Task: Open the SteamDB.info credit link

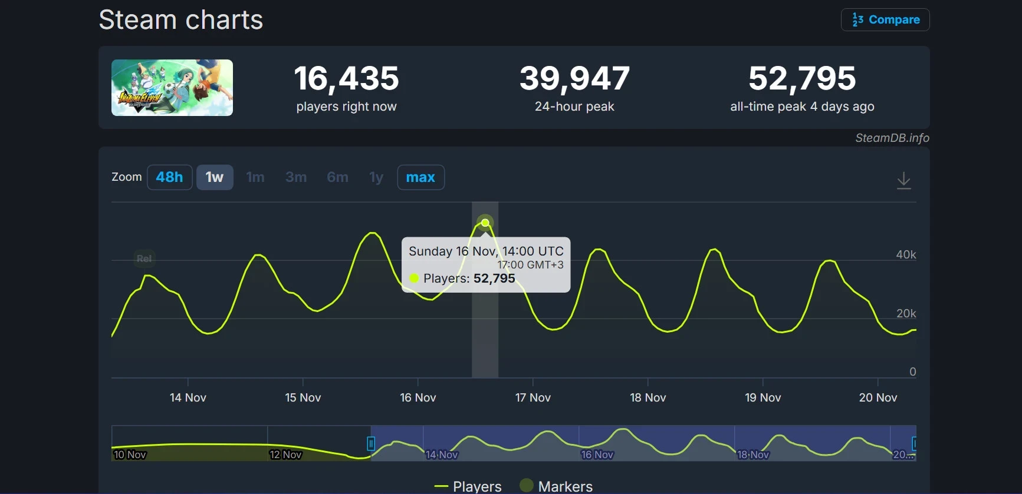Action: [892, 138]
